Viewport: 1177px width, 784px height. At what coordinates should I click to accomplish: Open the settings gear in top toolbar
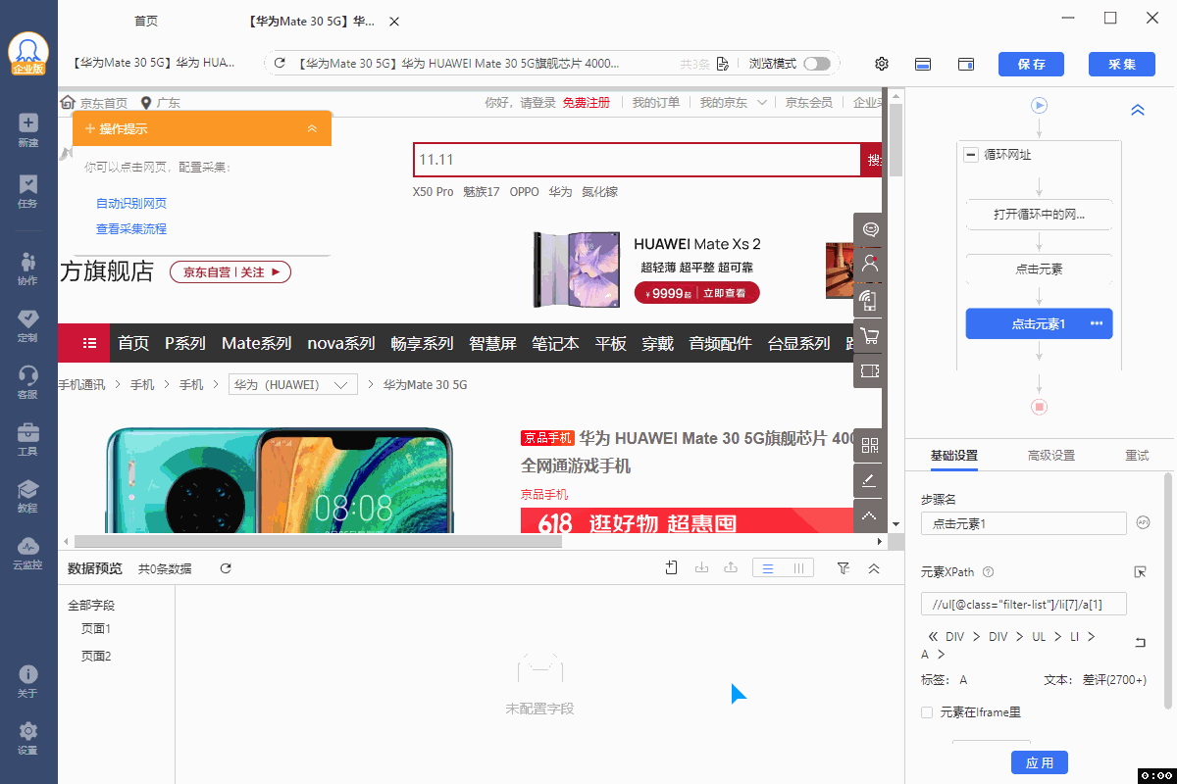point(882,64)
